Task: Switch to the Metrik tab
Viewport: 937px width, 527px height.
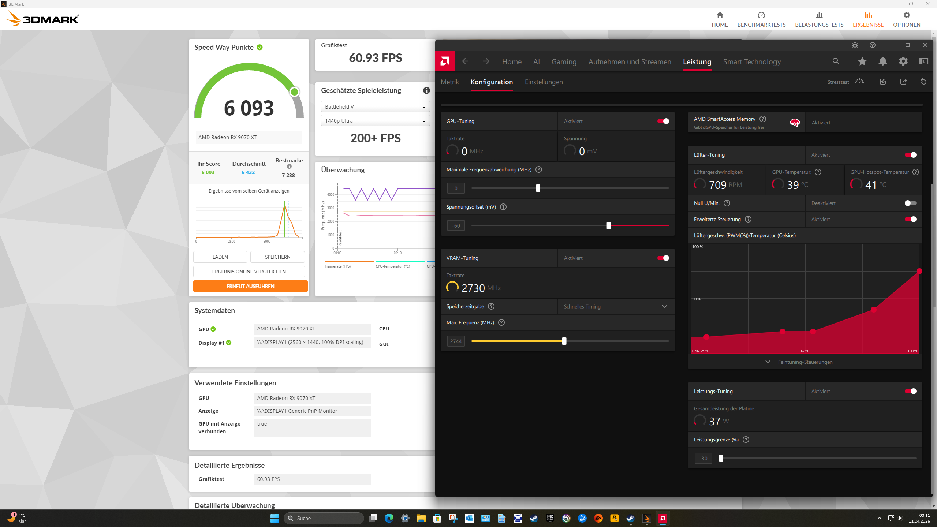Action: (x=449, y=82)
